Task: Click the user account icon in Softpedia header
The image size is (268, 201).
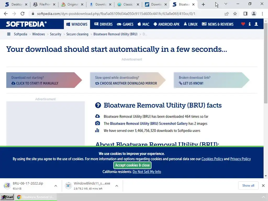Action: pos(256,24)
